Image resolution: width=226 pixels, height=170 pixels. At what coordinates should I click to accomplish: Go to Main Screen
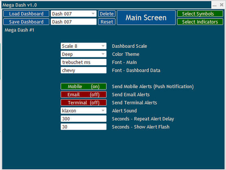pos(146,18)
